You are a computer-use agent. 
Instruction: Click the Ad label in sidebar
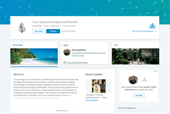[x=154, y=71]
